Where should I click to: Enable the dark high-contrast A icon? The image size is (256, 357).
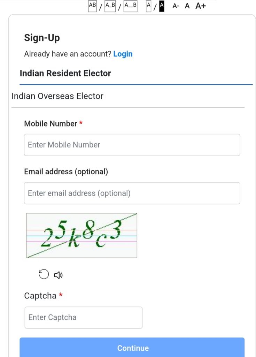tap(161, 6)
